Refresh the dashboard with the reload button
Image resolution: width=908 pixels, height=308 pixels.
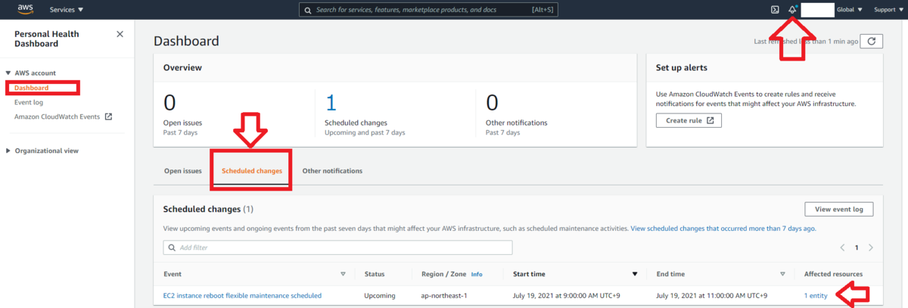872,42
